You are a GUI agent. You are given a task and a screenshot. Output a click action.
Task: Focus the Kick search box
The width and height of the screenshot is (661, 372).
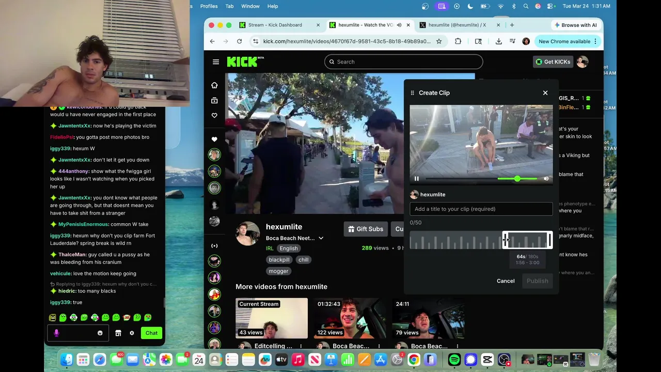click(404, 62)
